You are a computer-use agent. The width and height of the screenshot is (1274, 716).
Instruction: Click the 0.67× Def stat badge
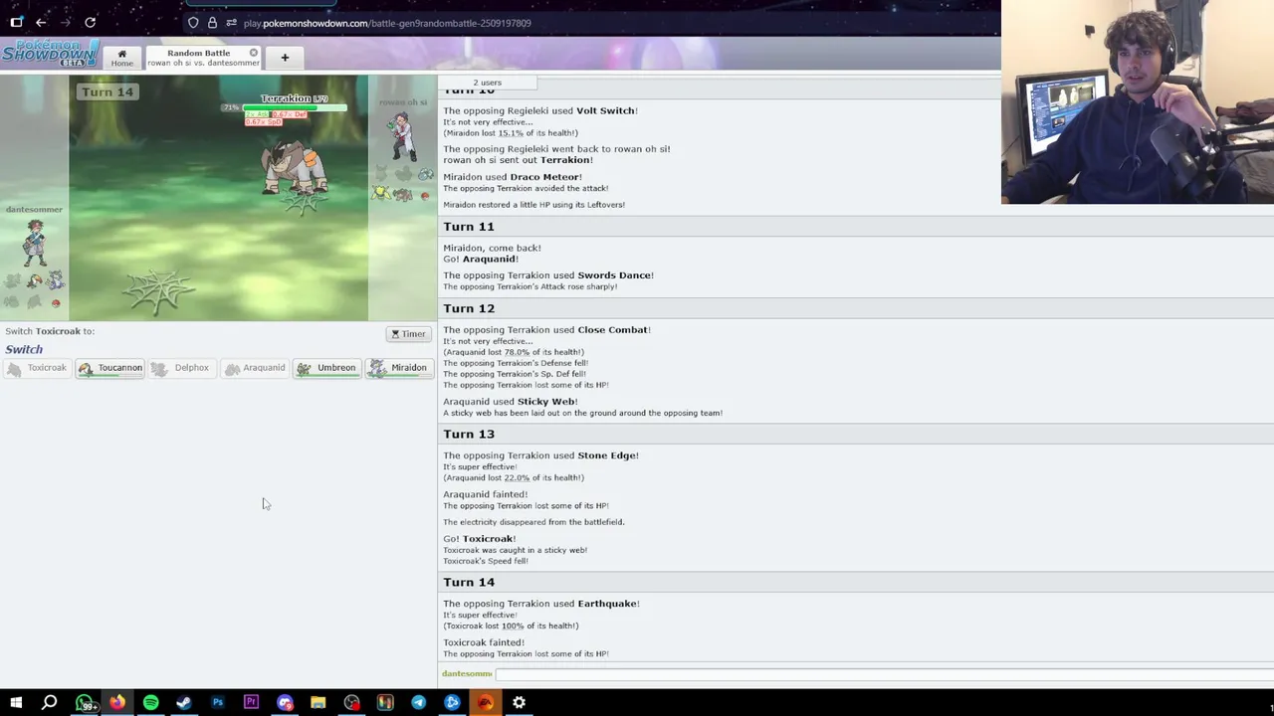(x=289, y=114)
